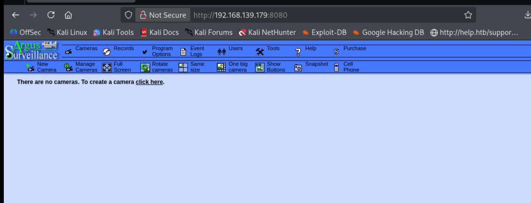Choose the One big camera layout

tap(221, 67)
